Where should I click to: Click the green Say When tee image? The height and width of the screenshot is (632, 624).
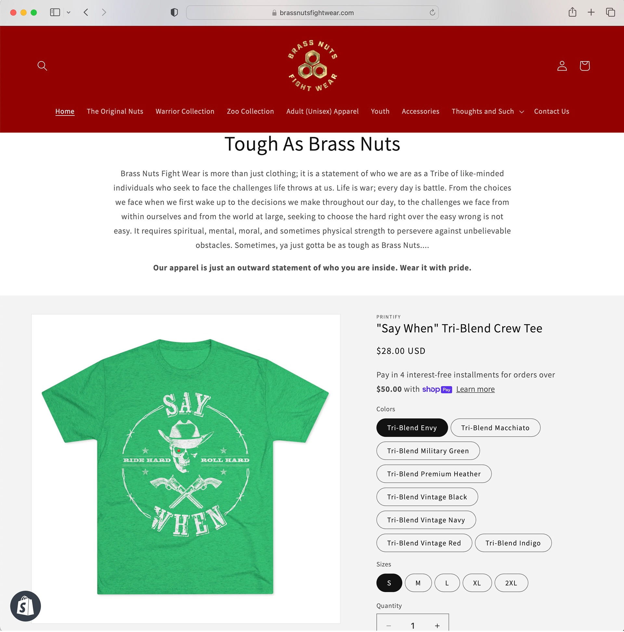[185, 467]
